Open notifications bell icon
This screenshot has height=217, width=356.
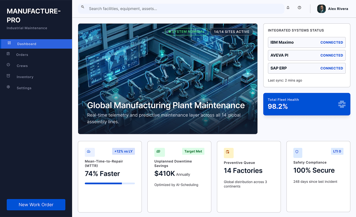288,8
